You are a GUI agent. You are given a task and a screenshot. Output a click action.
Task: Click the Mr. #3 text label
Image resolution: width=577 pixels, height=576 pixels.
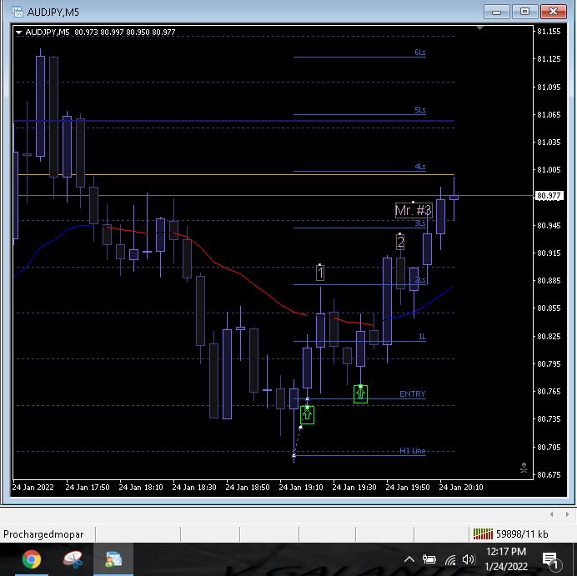[414, 210]
